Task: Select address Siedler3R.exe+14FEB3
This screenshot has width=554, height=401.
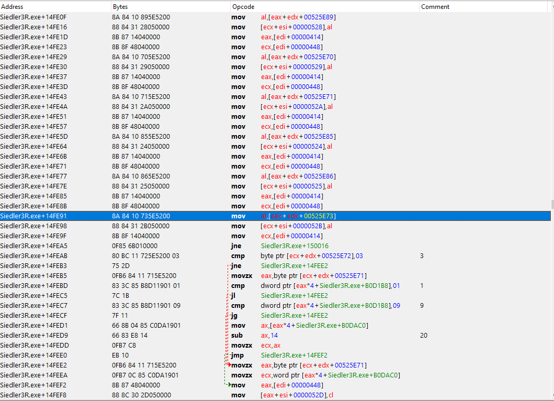Action: click(x=33, y=266)
